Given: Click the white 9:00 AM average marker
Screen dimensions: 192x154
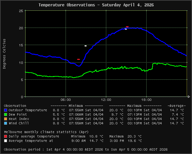Looking at the screenshot, I should click(x=86, y=46).
